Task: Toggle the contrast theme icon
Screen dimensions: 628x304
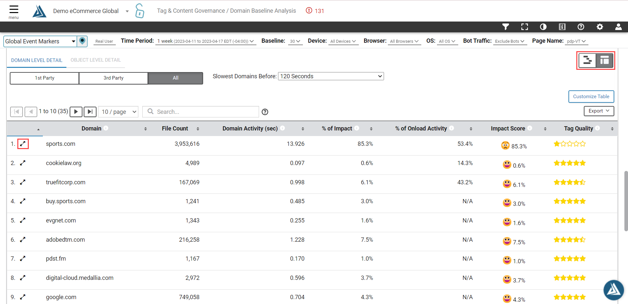Action: [543, 27]
